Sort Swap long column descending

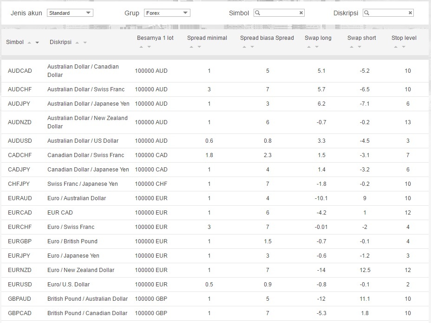[317, 47]
